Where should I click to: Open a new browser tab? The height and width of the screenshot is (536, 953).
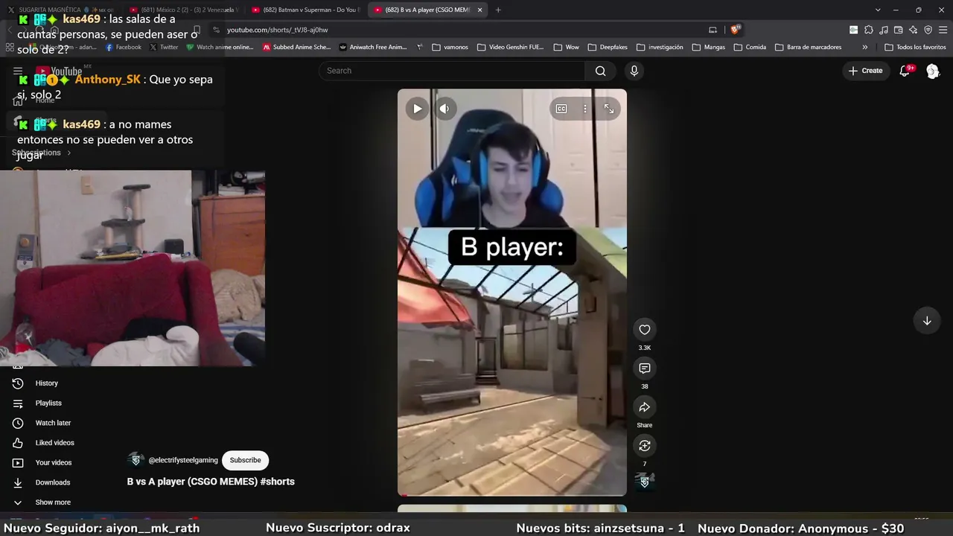pos(498,10)
